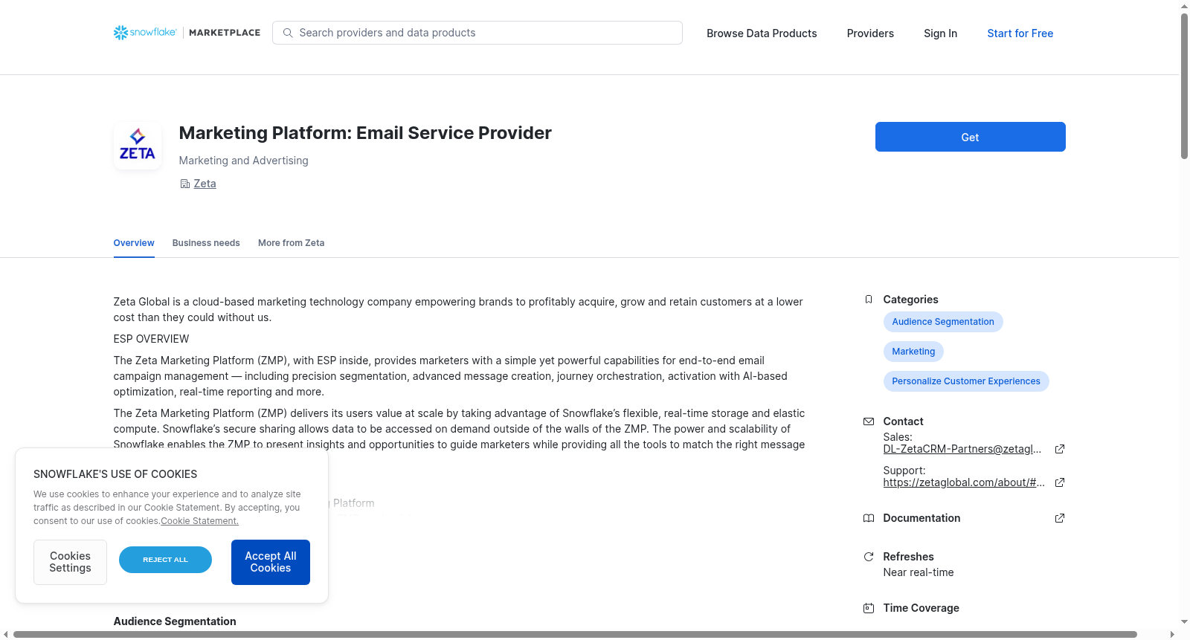The image size is (1190, 640).
Task: Click the Zeta provider logo
Action: 138,146
